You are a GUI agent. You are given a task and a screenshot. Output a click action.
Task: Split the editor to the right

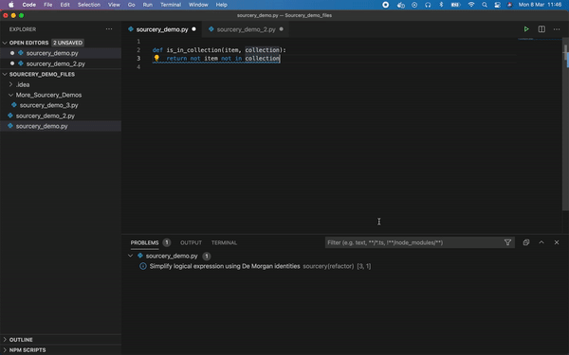click(x=541, y=29)
